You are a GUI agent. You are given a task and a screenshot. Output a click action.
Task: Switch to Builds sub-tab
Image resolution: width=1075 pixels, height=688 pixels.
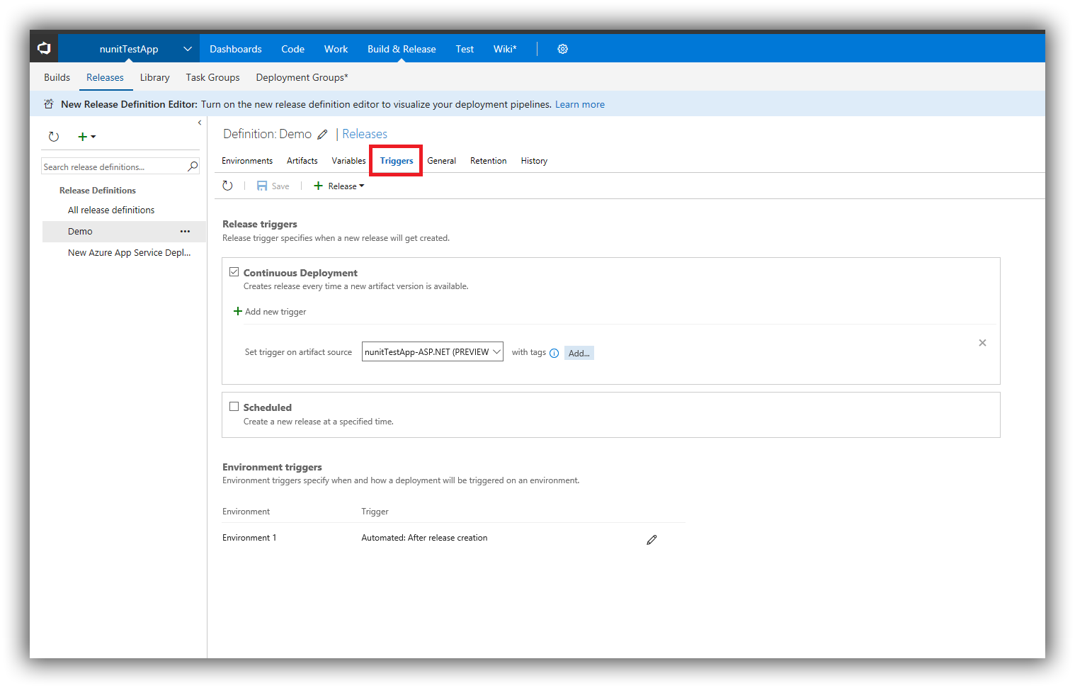point(57,77)
